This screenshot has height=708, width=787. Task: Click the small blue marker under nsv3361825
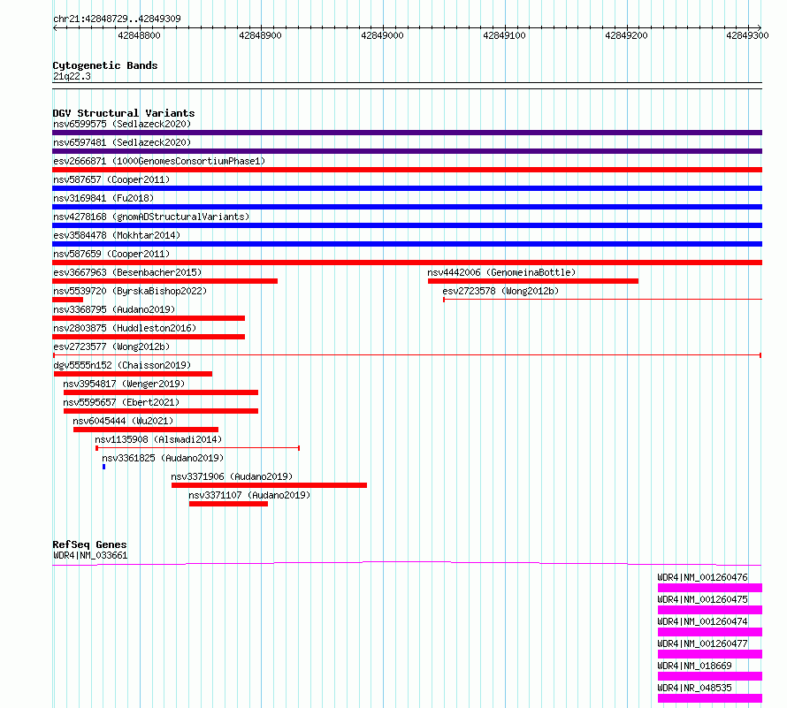point(103,467)
